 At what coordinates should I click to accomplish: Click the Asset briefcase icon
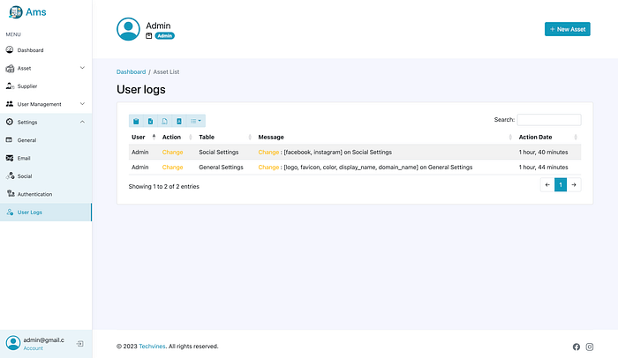[10, 69]
